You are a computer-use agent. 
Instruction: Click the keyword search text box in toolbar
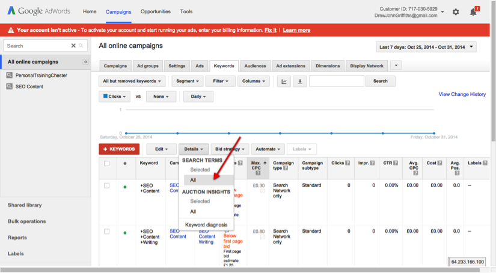[337, 81]
